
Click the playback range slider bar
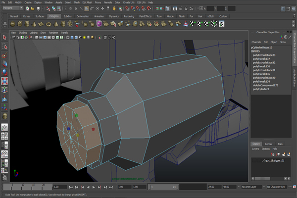pyautogui.click(x=163, y=187)
